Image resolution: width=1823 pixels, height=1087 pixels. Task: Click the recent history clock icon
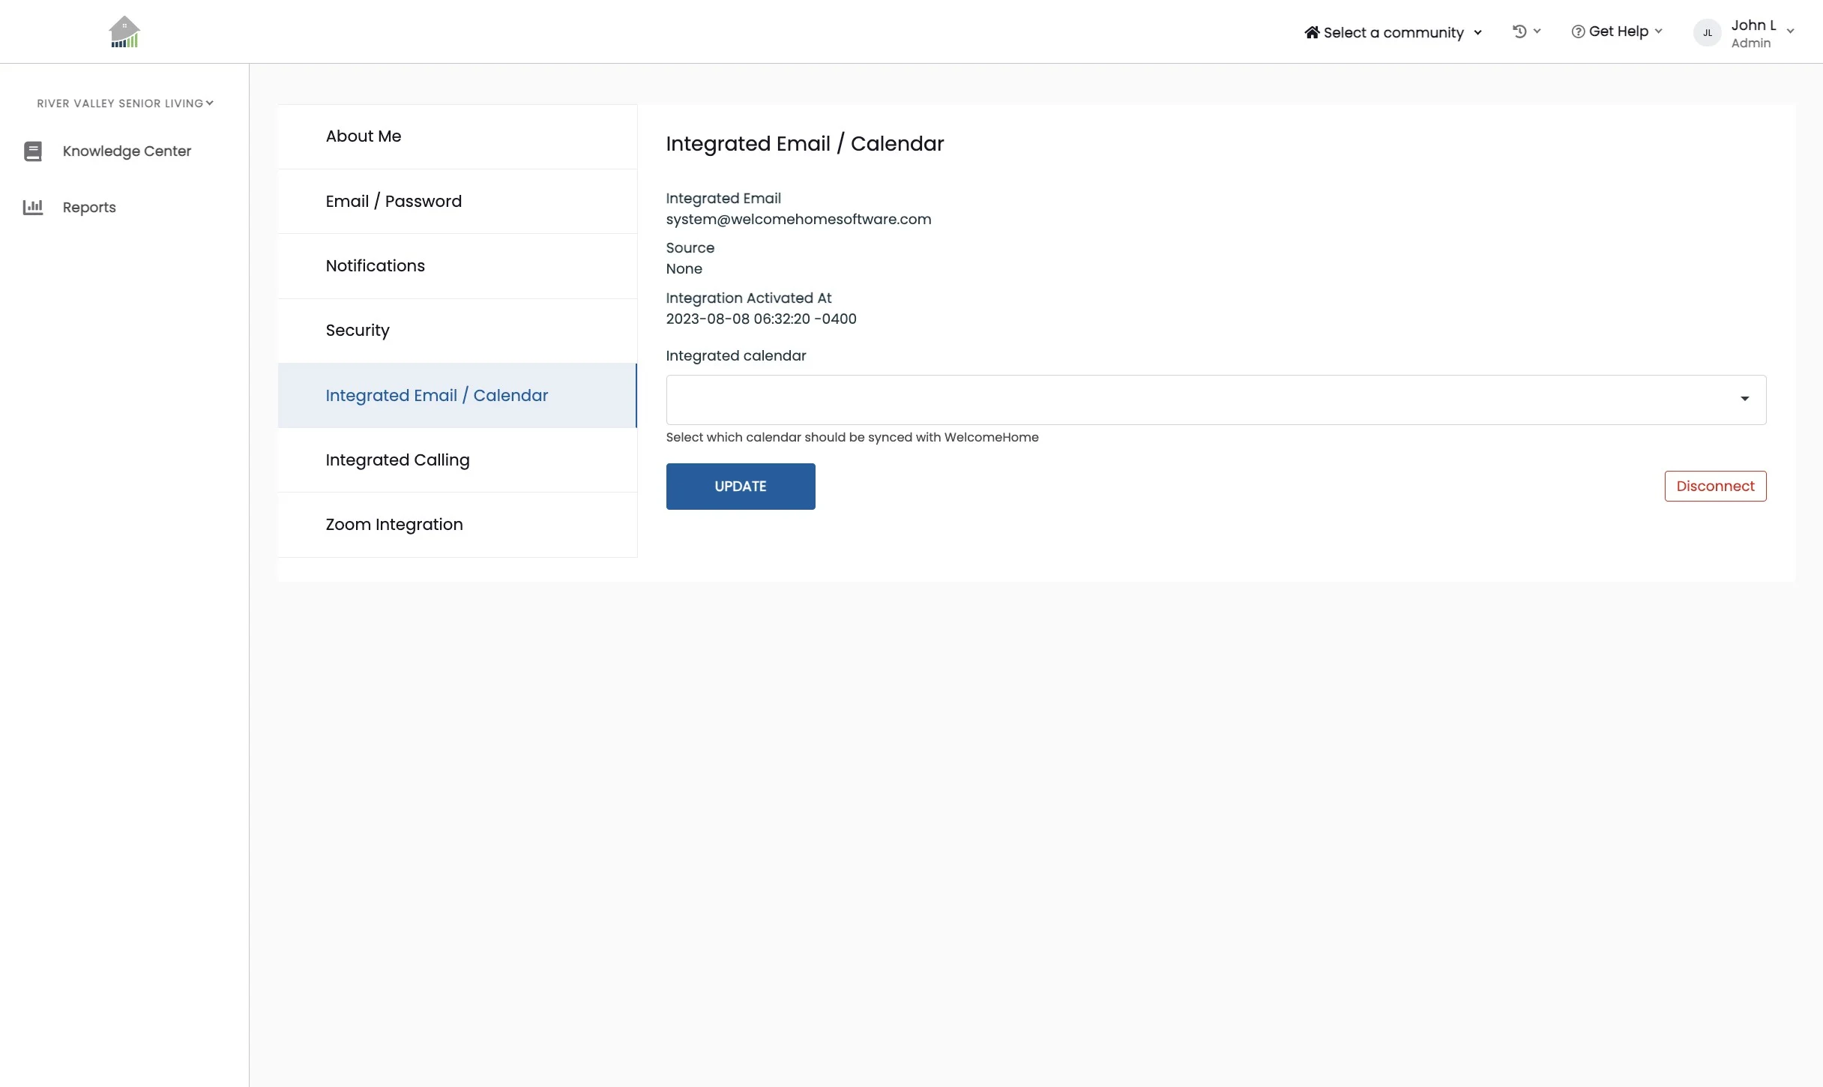pos(1519,31)
